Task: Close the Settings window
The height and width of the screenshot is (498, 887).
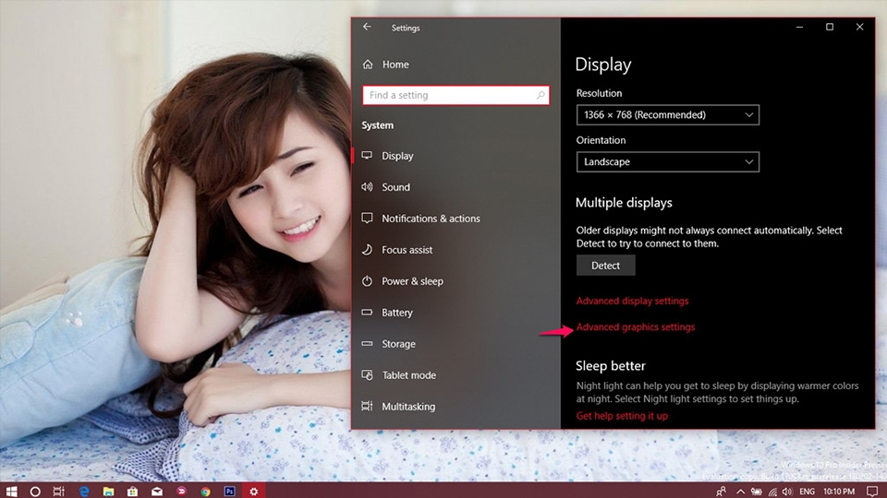Action: point(859,27)
